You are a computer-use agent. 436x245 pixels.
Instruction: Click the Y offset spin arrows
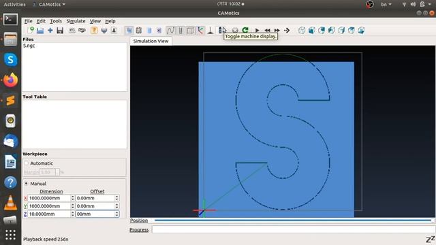pyautogui.click(x=116, y=206)
